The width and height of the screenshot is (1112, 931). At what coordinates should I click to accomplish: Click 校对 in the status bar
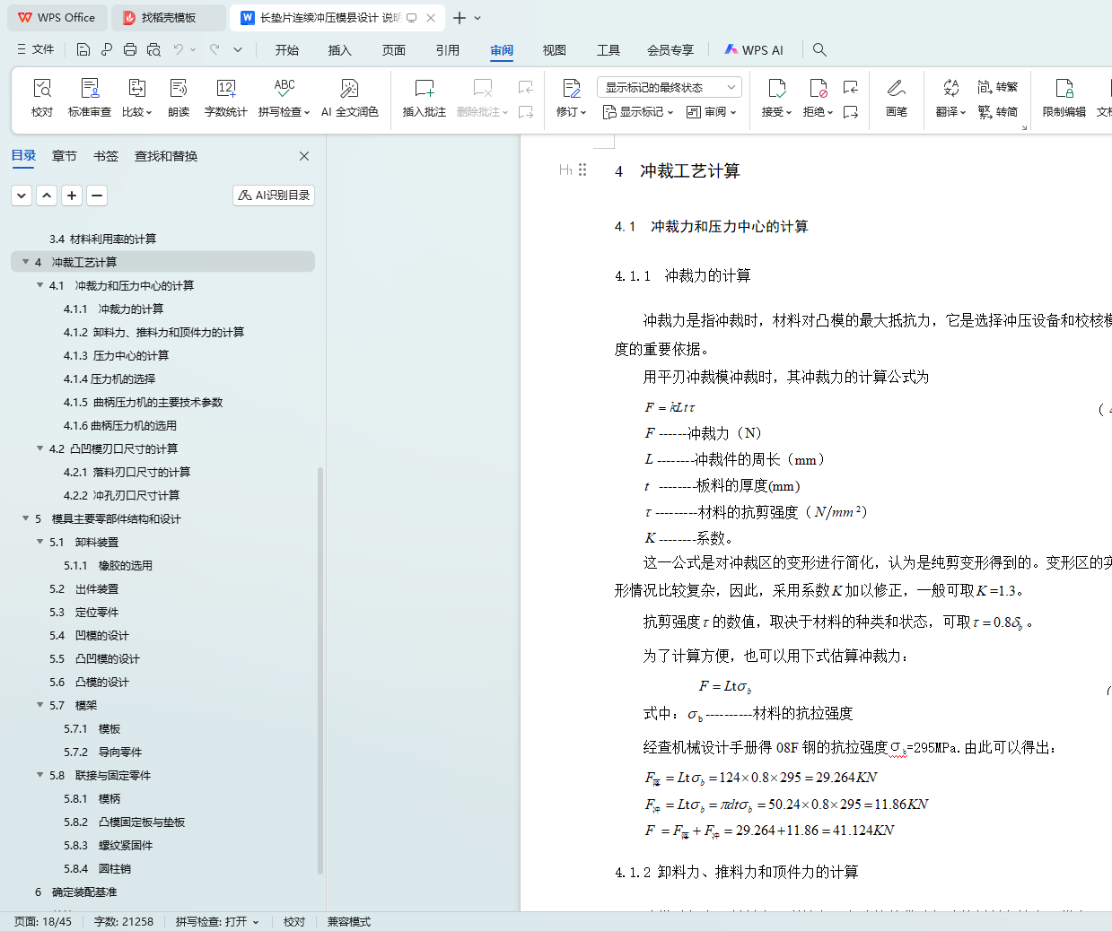(x=294, y=921)
